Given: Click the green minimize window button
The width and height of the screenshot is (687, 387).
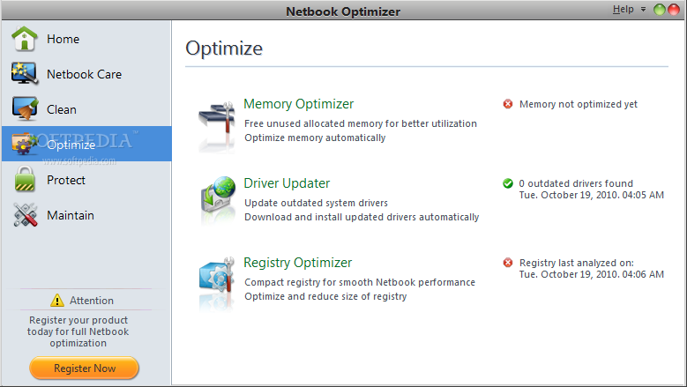Looking at the screenshot, I should (659, 10).
